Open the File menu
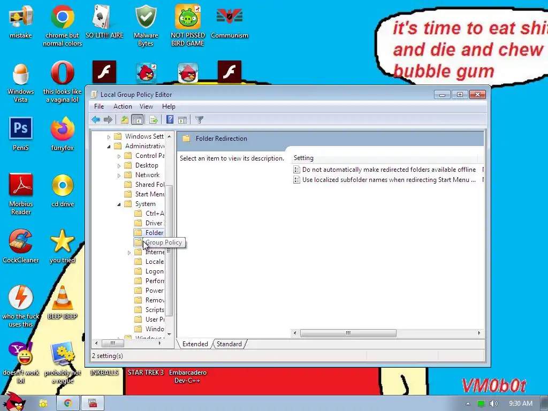Screen dimensions: 548x411 (x=99, y=106)
